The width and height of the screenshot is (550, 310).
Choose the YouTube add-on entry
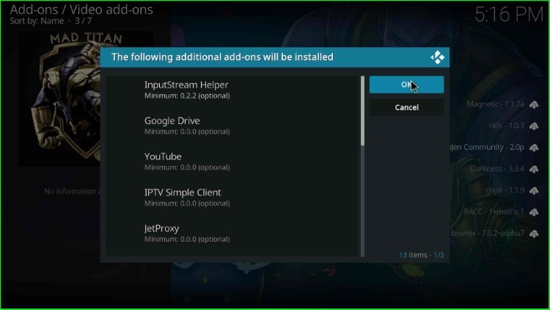coord(232,162)
